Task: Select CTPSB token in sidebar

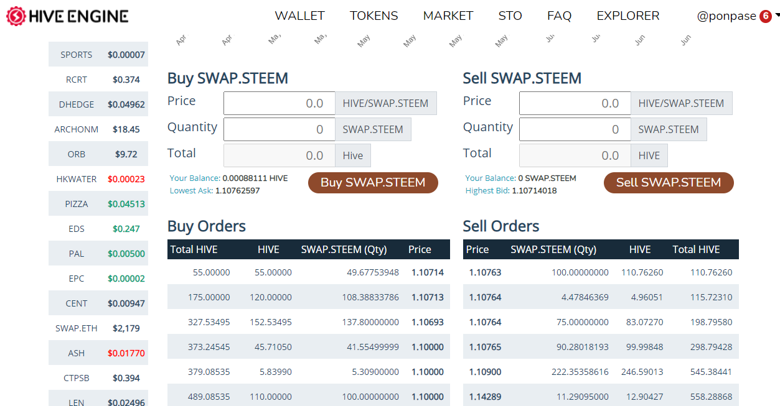Action: [x=98, y=378]
